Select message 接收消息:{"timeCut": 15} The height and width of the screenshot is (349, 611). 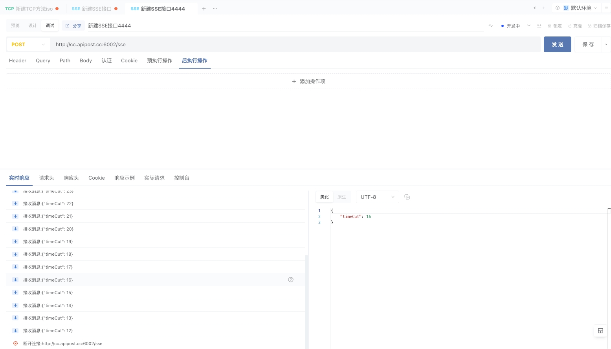156,293
